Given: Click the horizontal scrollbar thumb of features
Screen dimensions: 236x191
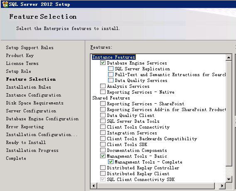Looking at the screenshot, I should pyautogui.click(x=156, y=186).
